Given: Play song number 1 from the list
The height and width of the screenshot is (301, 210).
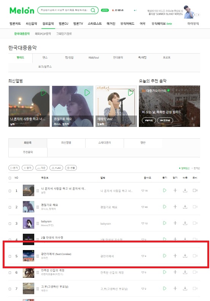Looking at the screenshot, I should coord(165,190).
